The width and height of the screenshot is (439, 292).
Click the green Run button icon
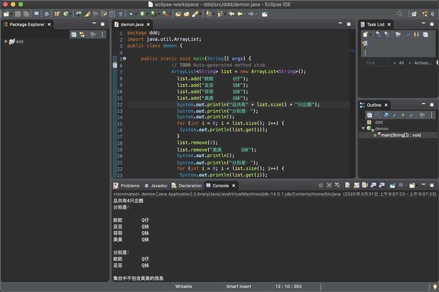coord(142,14)
